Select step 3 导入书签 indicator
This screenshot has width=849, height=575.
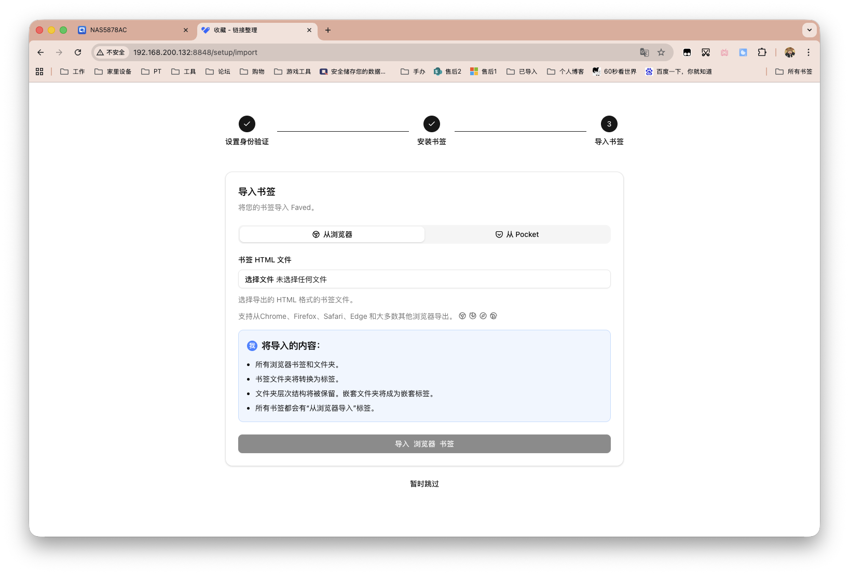(x=609, y=123)
